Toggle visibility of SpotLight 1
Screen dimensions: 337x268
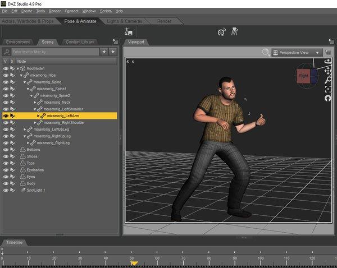pos(6,190)
